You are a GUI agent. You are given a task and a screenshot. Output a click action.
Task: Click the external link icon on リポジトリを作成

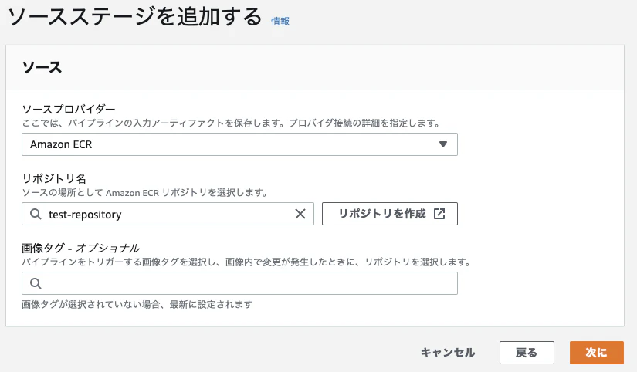(439, 214)
